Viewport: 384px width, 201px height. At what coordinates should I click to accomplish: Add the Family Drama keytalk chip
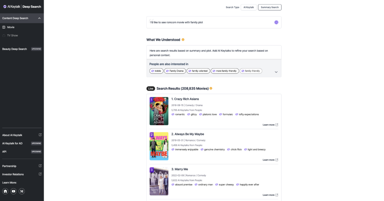(174, 71)
